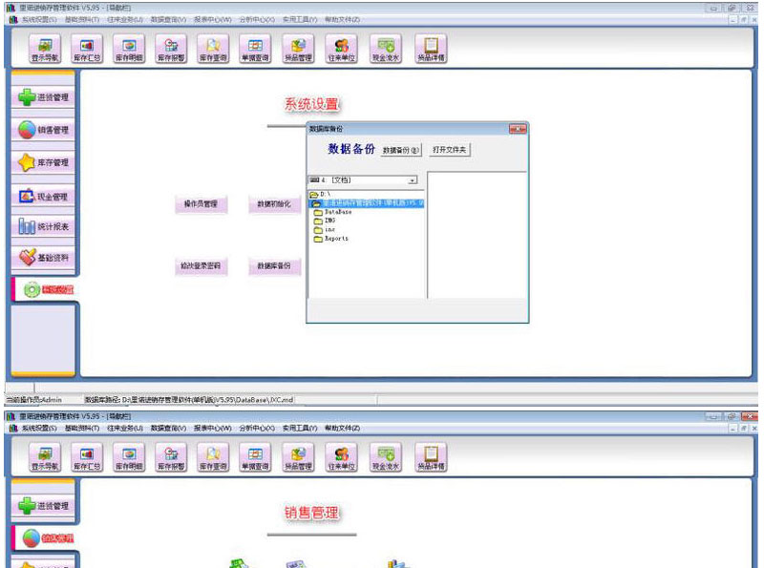Open 数据查询(V) menu in lower window
This screenshot has width=764, height=568.
[168, 429]
